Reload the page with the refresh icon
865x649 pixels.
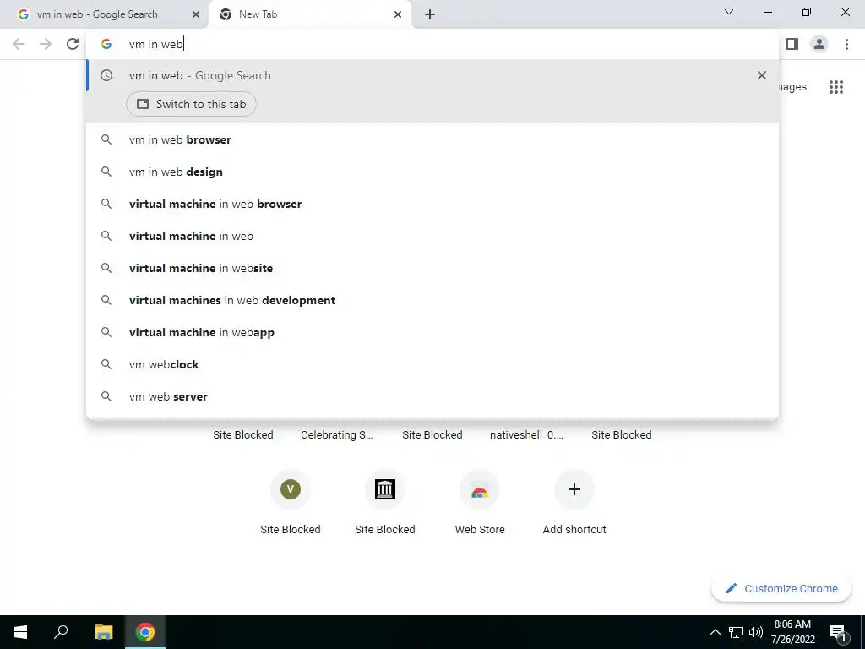click(x=73, y=44)
